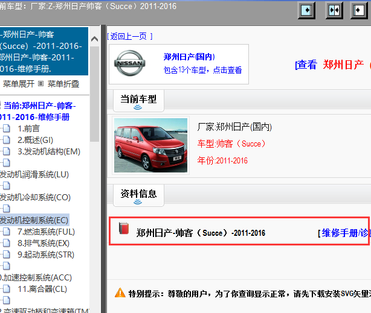Screen dimensions: 371x313
Task: Click the page icon beside 1.前言
Action: tap(7, 128)
